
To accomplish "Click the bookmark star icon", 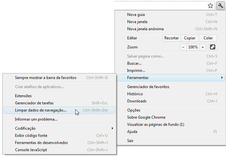I will click(x=210, y=6).
